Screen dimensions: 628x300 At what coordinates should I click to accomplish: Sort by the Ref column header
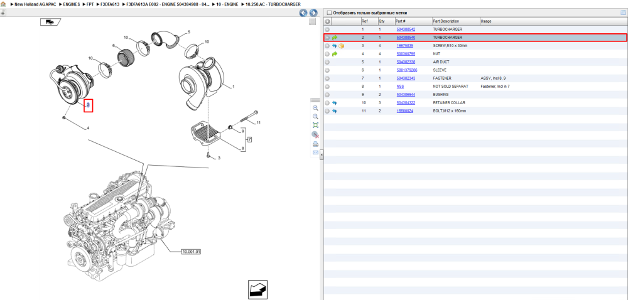(x=369, y=21)
